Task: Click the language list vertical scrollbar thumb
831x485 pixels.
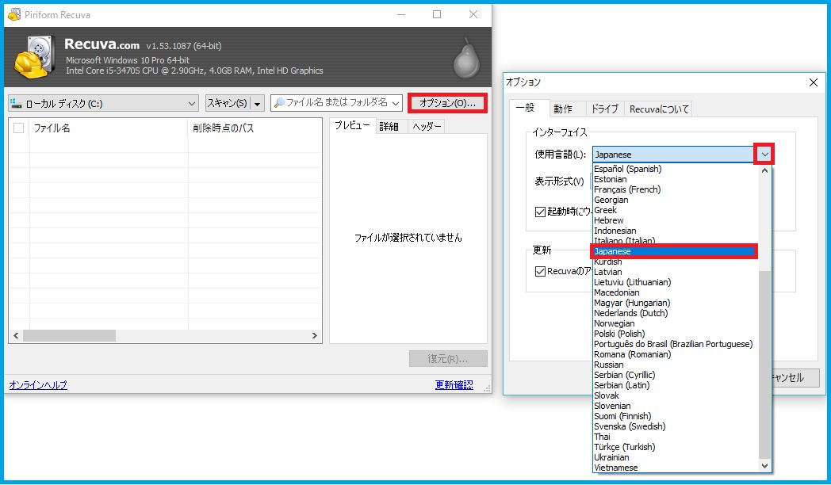Action: 764,365
